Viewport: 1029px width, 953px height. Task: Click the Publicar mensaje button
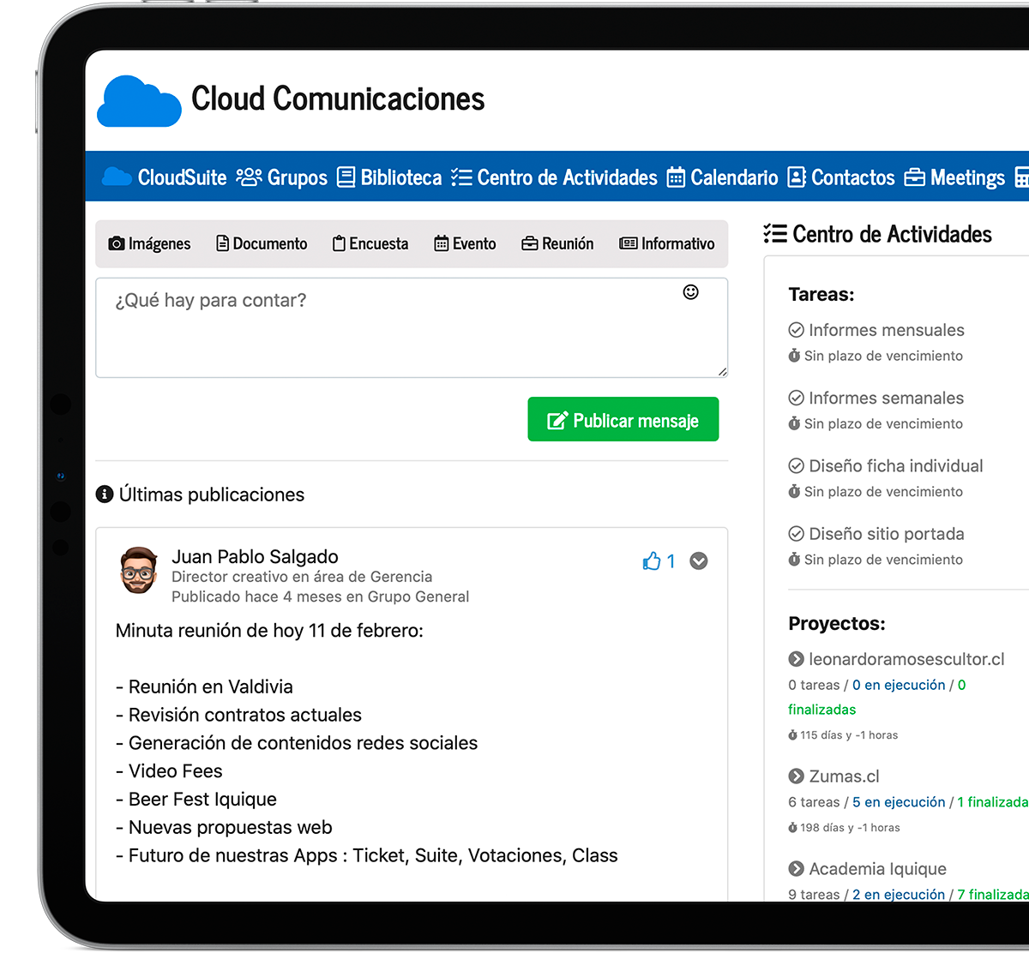tap(623, 419)
